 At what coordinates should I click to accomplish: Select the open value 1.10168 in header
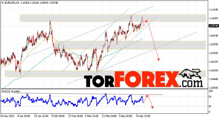pos(25,3)
